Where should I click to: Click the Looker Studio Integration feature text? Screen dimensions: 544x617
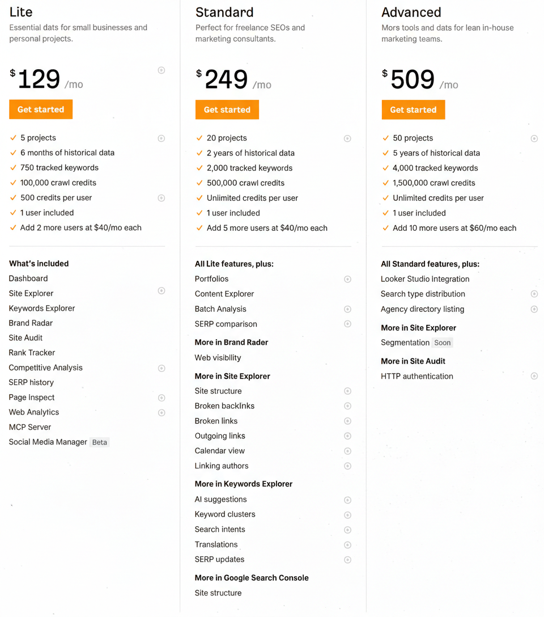(x=425, y=279)
